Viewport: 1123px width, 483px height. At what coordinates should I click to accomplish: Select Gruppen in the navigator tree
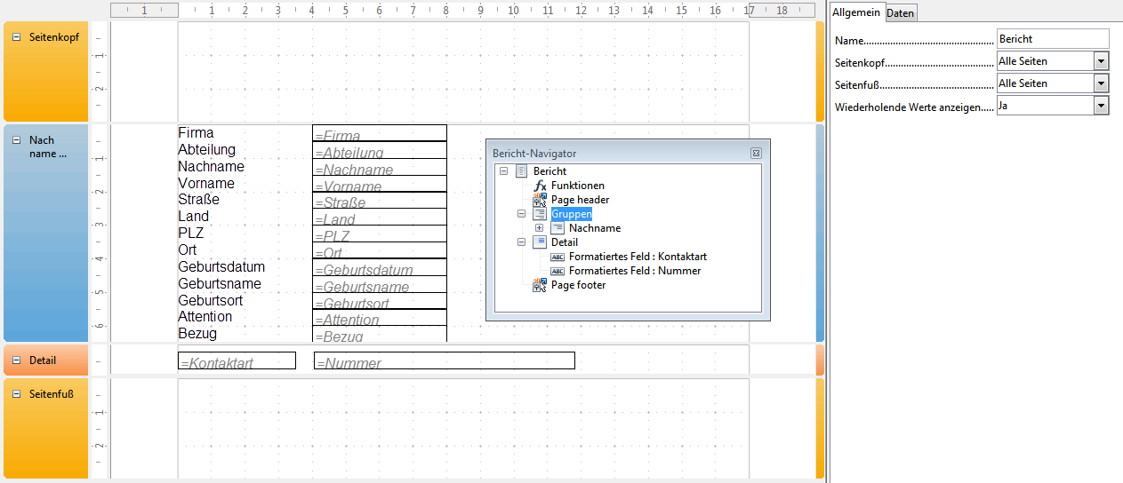572,214
